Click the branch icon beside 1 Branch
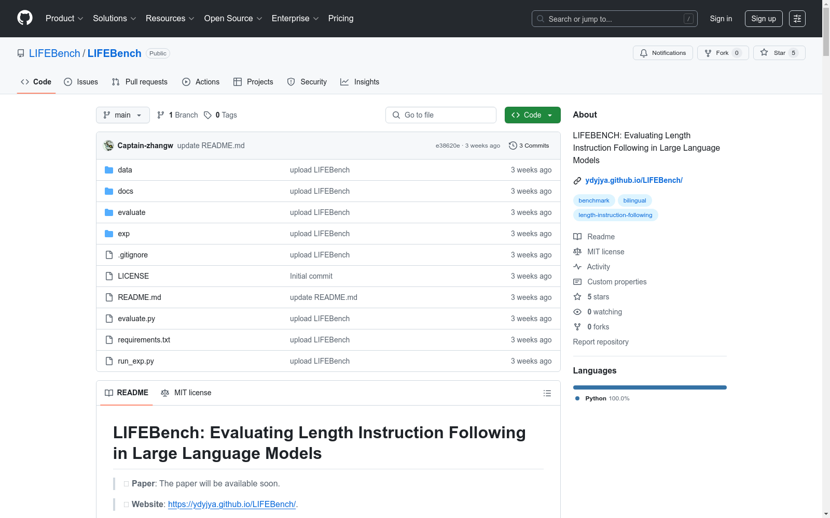830x518 pixels. point(161,115)
